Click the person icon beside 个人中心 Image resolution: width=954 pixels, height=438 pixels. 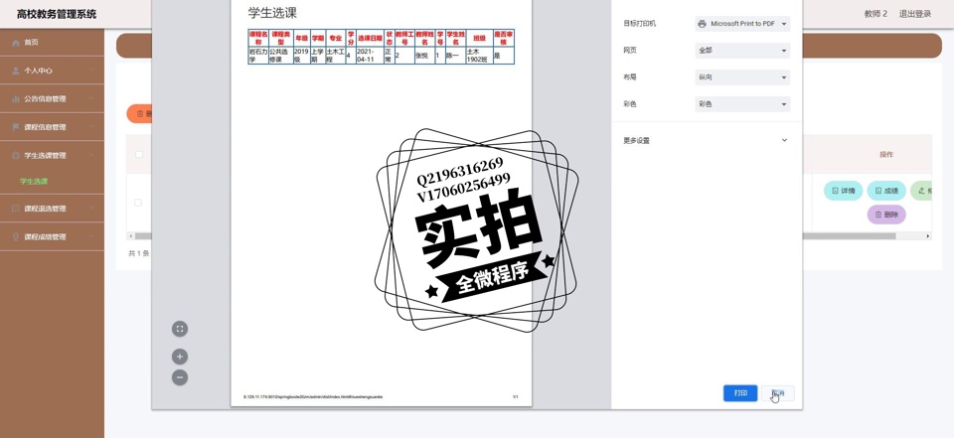tap(15, 71)
